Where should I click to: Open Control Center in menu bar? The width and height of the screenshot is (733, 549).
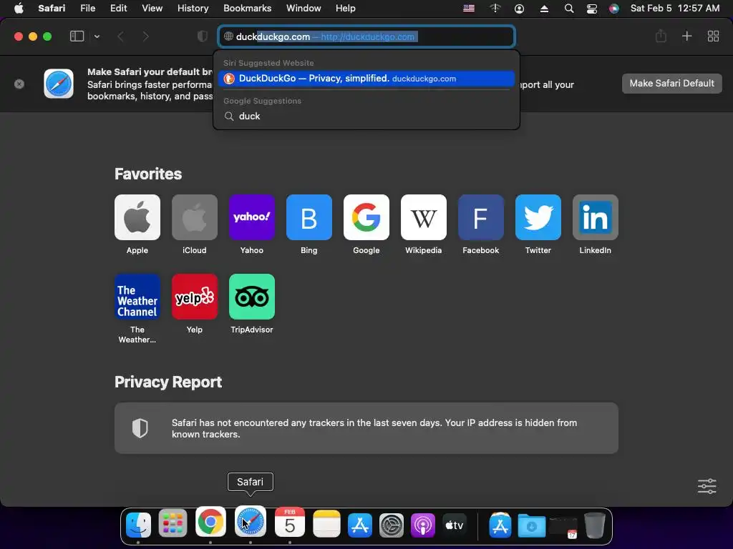[x=592, y=9]
